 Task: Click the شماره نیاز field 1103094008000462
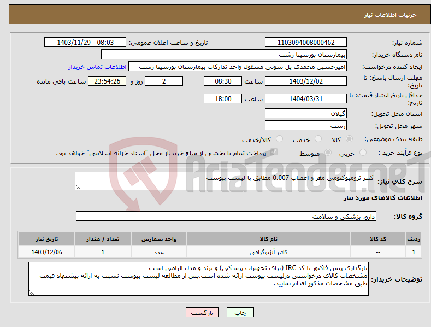click(x=306, y=43)
